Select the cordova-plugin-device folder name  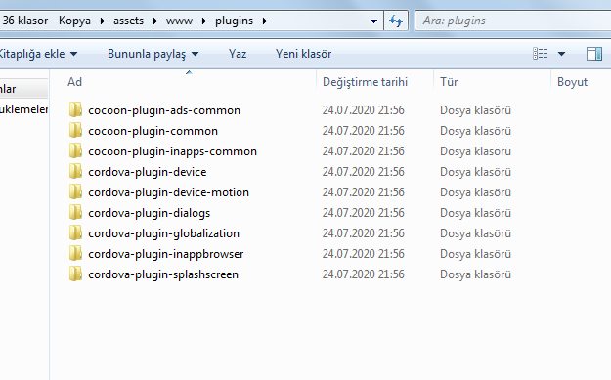coord(148,172)
